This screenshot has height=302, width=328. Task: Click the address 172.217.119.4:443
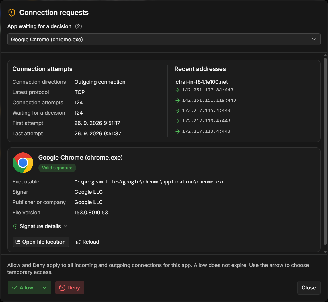tap(206, 121)
